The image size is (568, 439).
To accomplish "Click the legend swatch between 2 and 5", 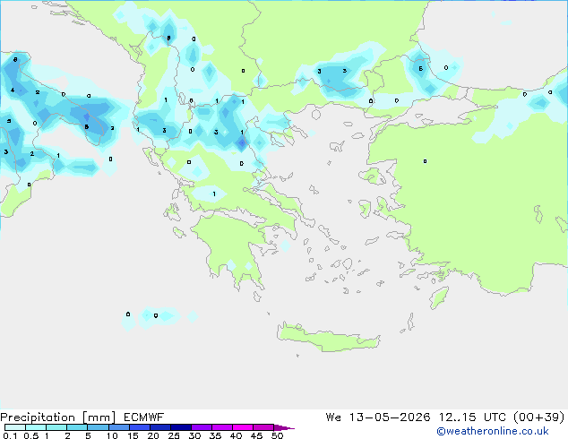I will [x=77, y=427].
